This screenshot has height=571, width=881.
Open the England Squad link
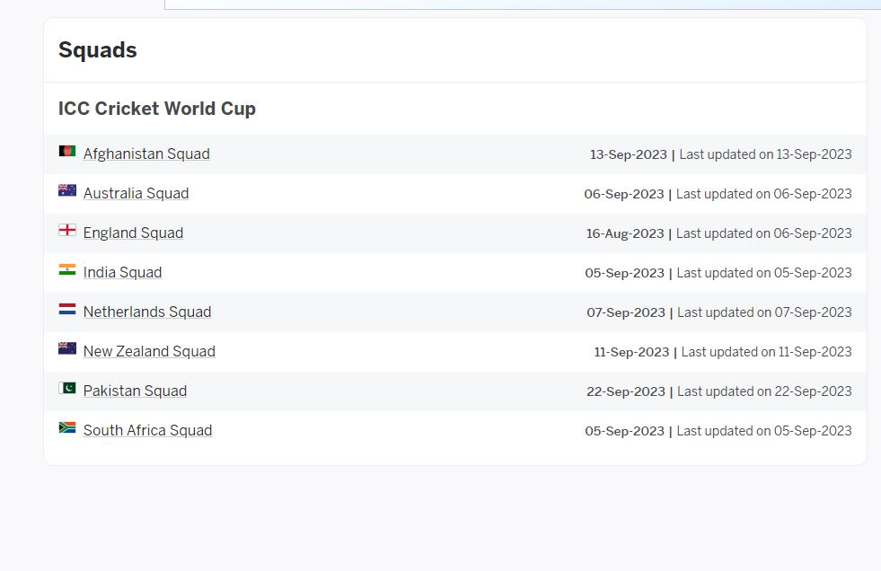click(133, 233)
